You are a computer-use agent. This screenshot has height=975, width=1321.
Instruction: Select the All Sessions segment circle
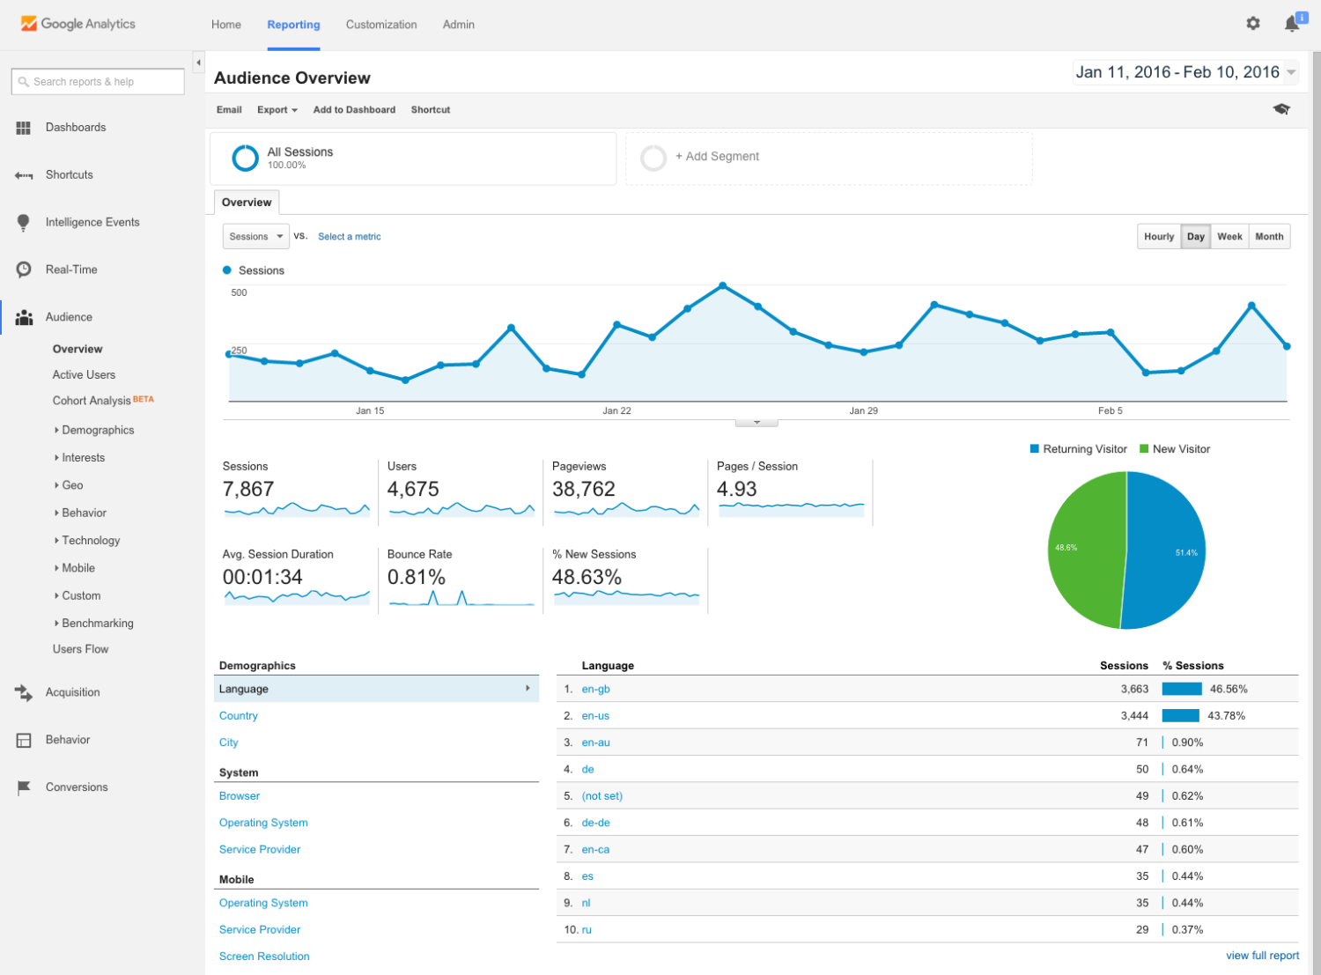(245, 158)
